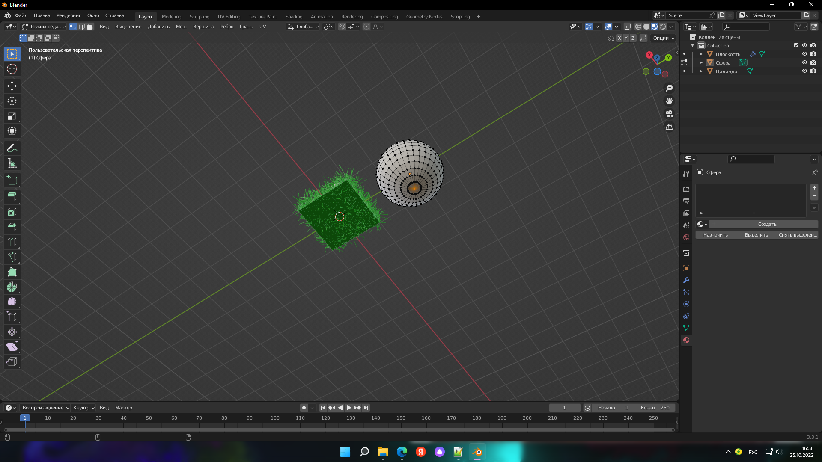The image size is (822, 462).
Task: Open the Воспроизведение playback dropdown
Action: [x=46, y=408]
